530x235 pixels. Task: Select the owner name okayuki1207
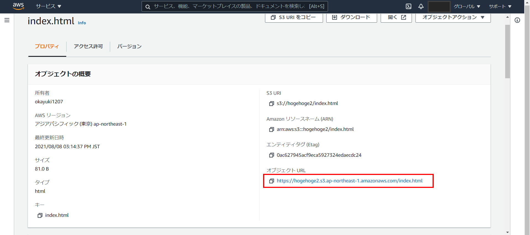point(49,102)
